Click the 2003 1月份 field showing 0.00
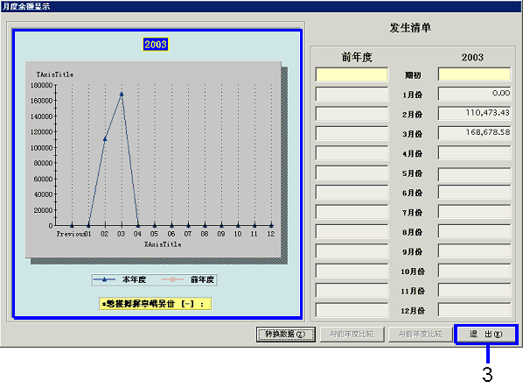Screen dimensions: 523x388 pyautogui.click(x=474, y=94)
